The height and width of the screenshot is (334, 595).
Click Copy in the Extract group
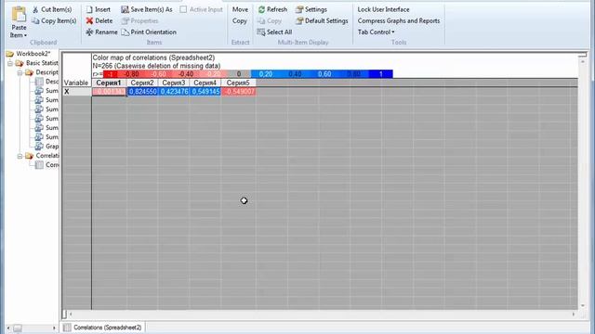tap(240, 20)
